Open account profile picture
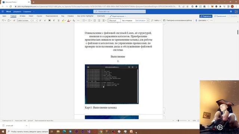The image size is (239, 134). click(x=236, y=12)
